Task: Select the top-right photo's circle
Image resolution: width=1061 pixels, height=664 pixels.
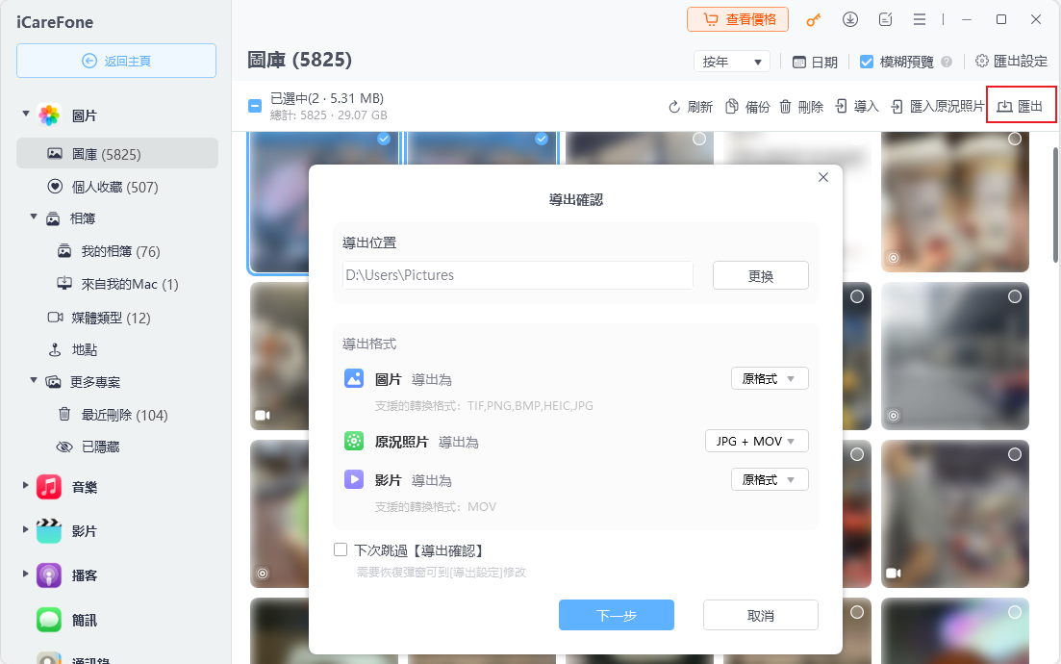Action: coord(1014,139)
